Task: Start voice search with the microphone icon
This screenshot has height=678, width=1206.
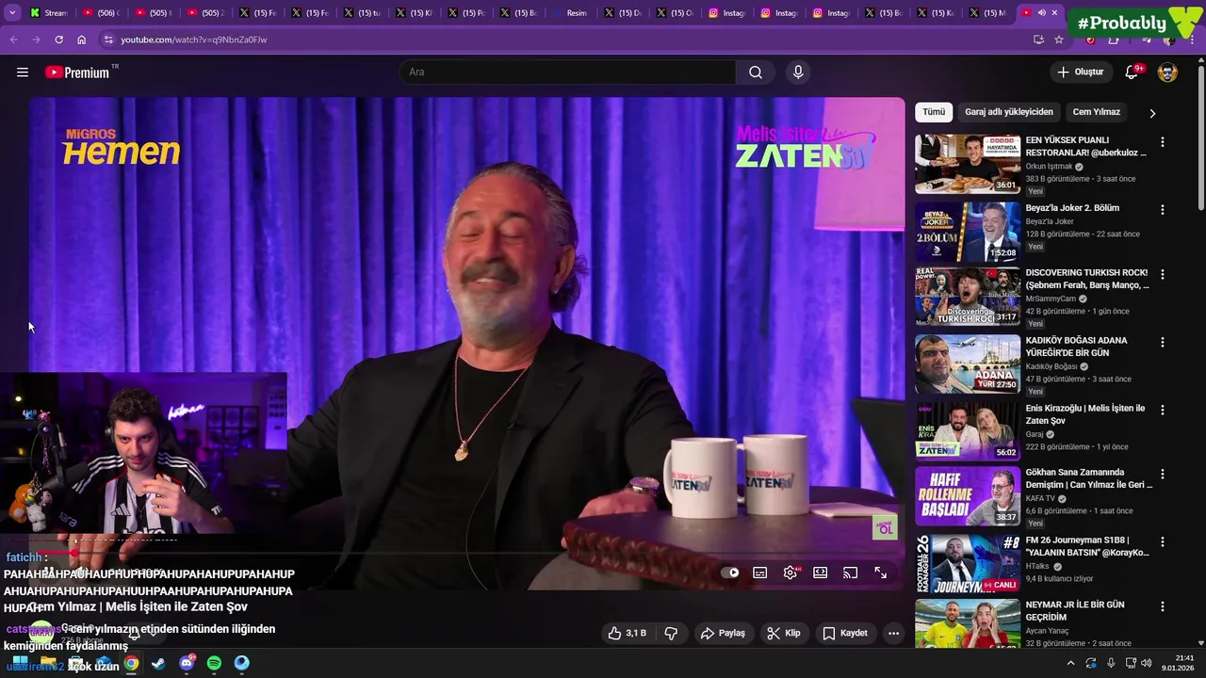Action: point(798,73)
